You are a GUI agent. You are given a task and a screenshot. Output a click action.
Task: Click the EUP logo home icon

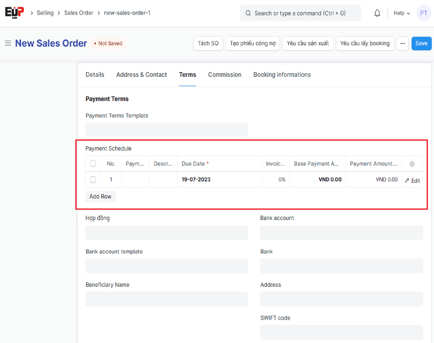click(x=15, y=13)
